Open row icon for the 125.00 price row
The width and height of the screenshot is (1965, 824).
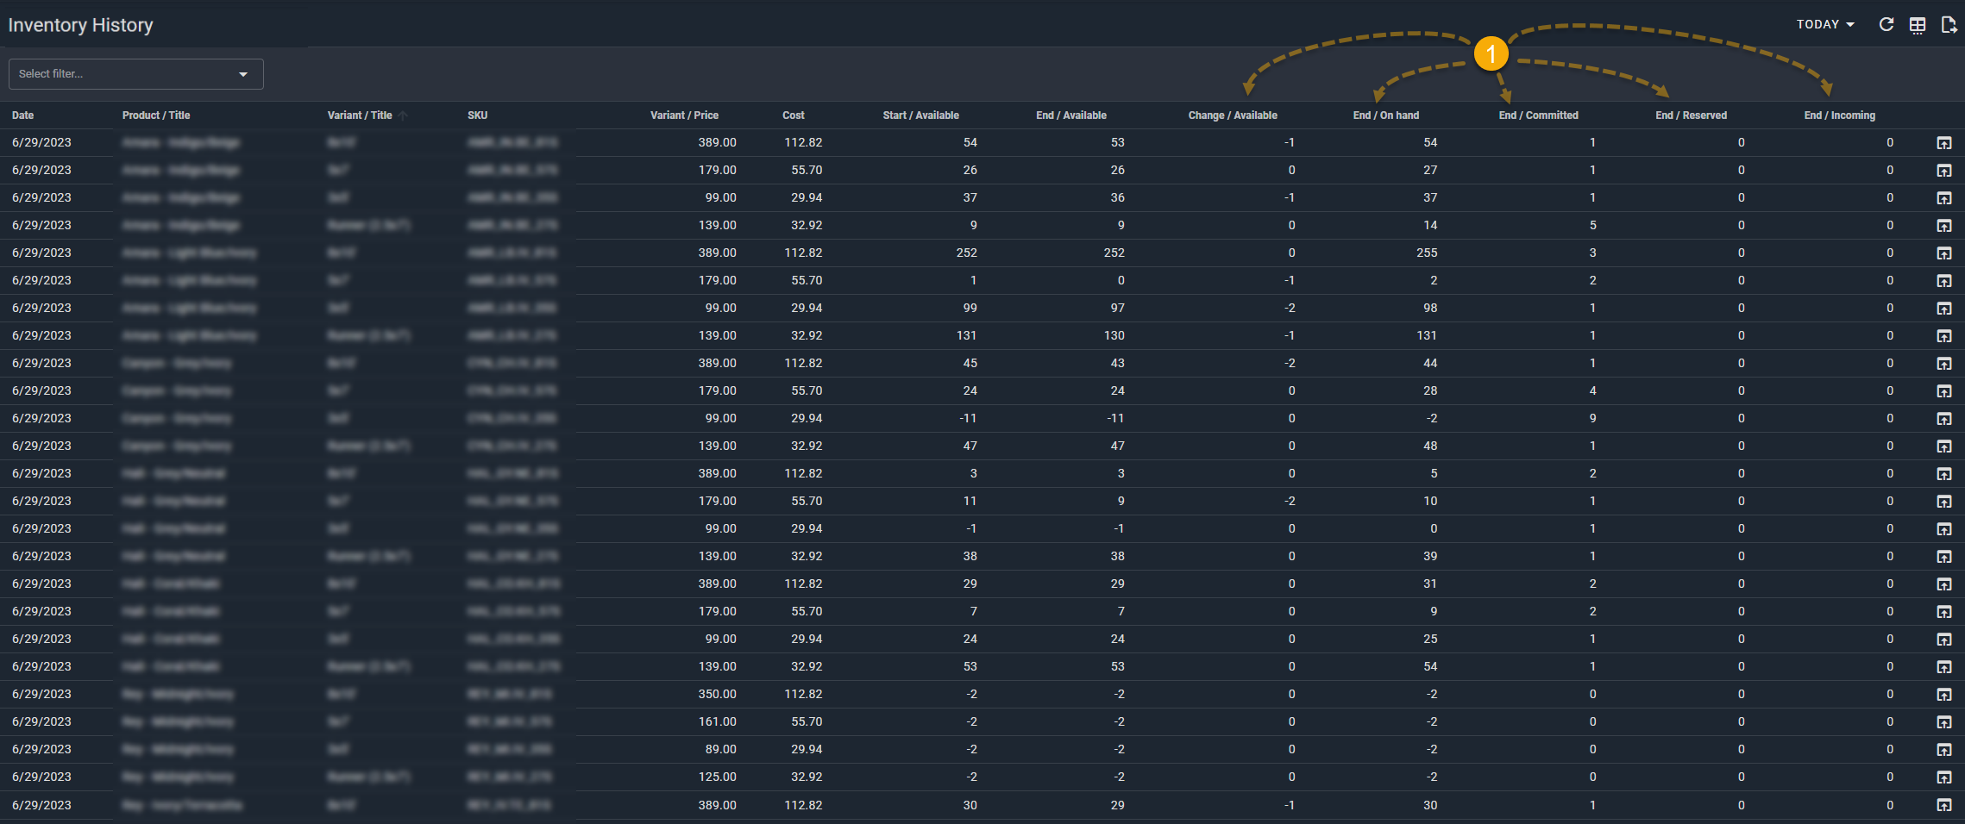coord(1943,777)
